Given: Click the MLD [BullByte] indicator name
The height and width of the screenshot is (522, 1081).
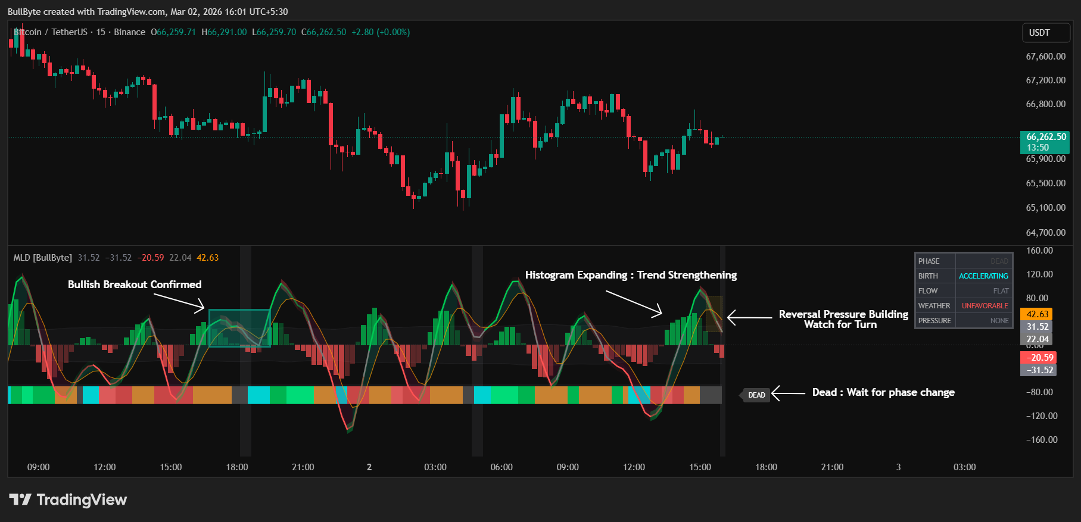Looking at the screenshot, I should click(43, 258).
